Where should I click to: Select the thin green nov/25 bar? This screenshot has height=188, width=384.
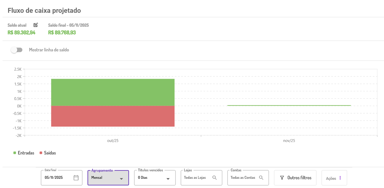pos(289,105)
